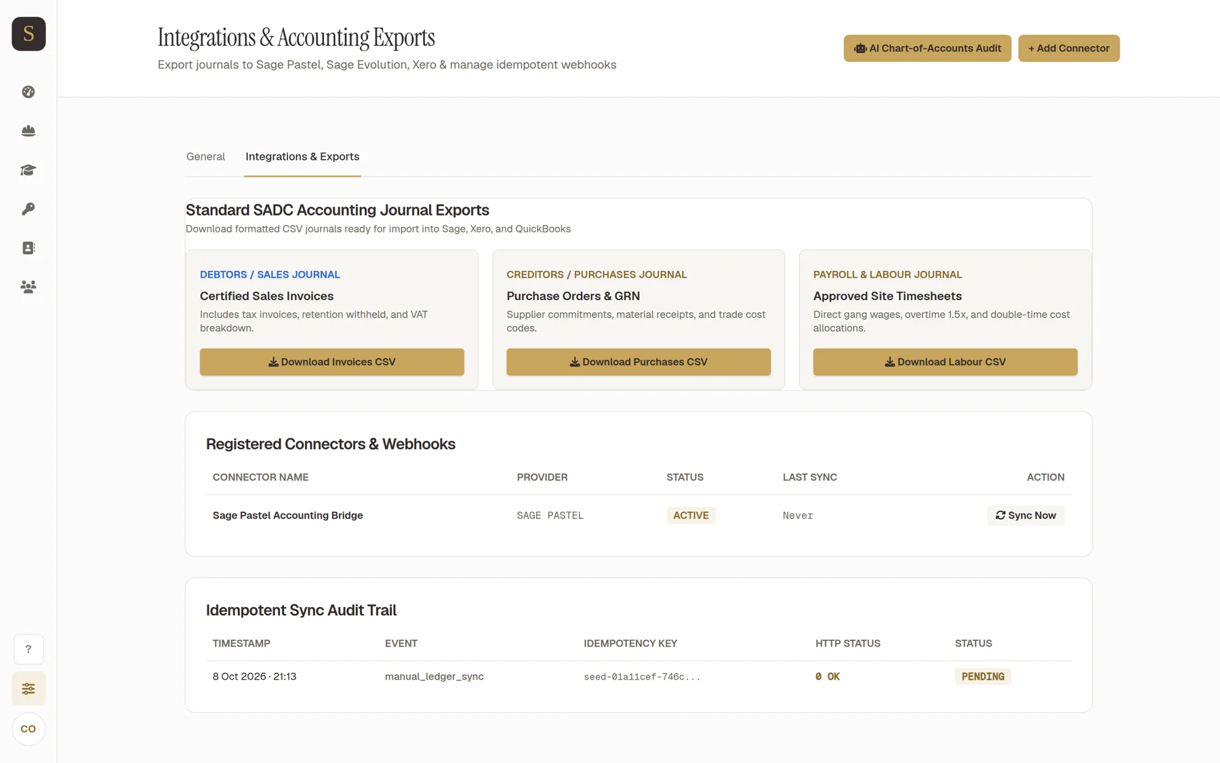Sync the Sage Pastel connector now
Screen dimensions: 1220x763
point(1025,516)
